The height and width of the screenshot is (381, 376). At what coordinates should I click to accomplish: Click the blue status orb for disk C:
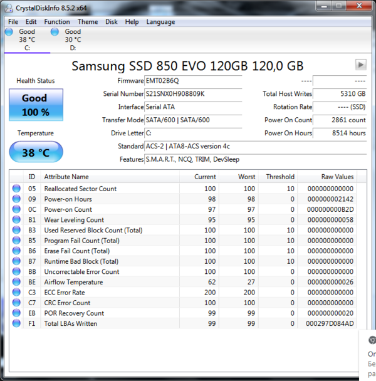9,31
